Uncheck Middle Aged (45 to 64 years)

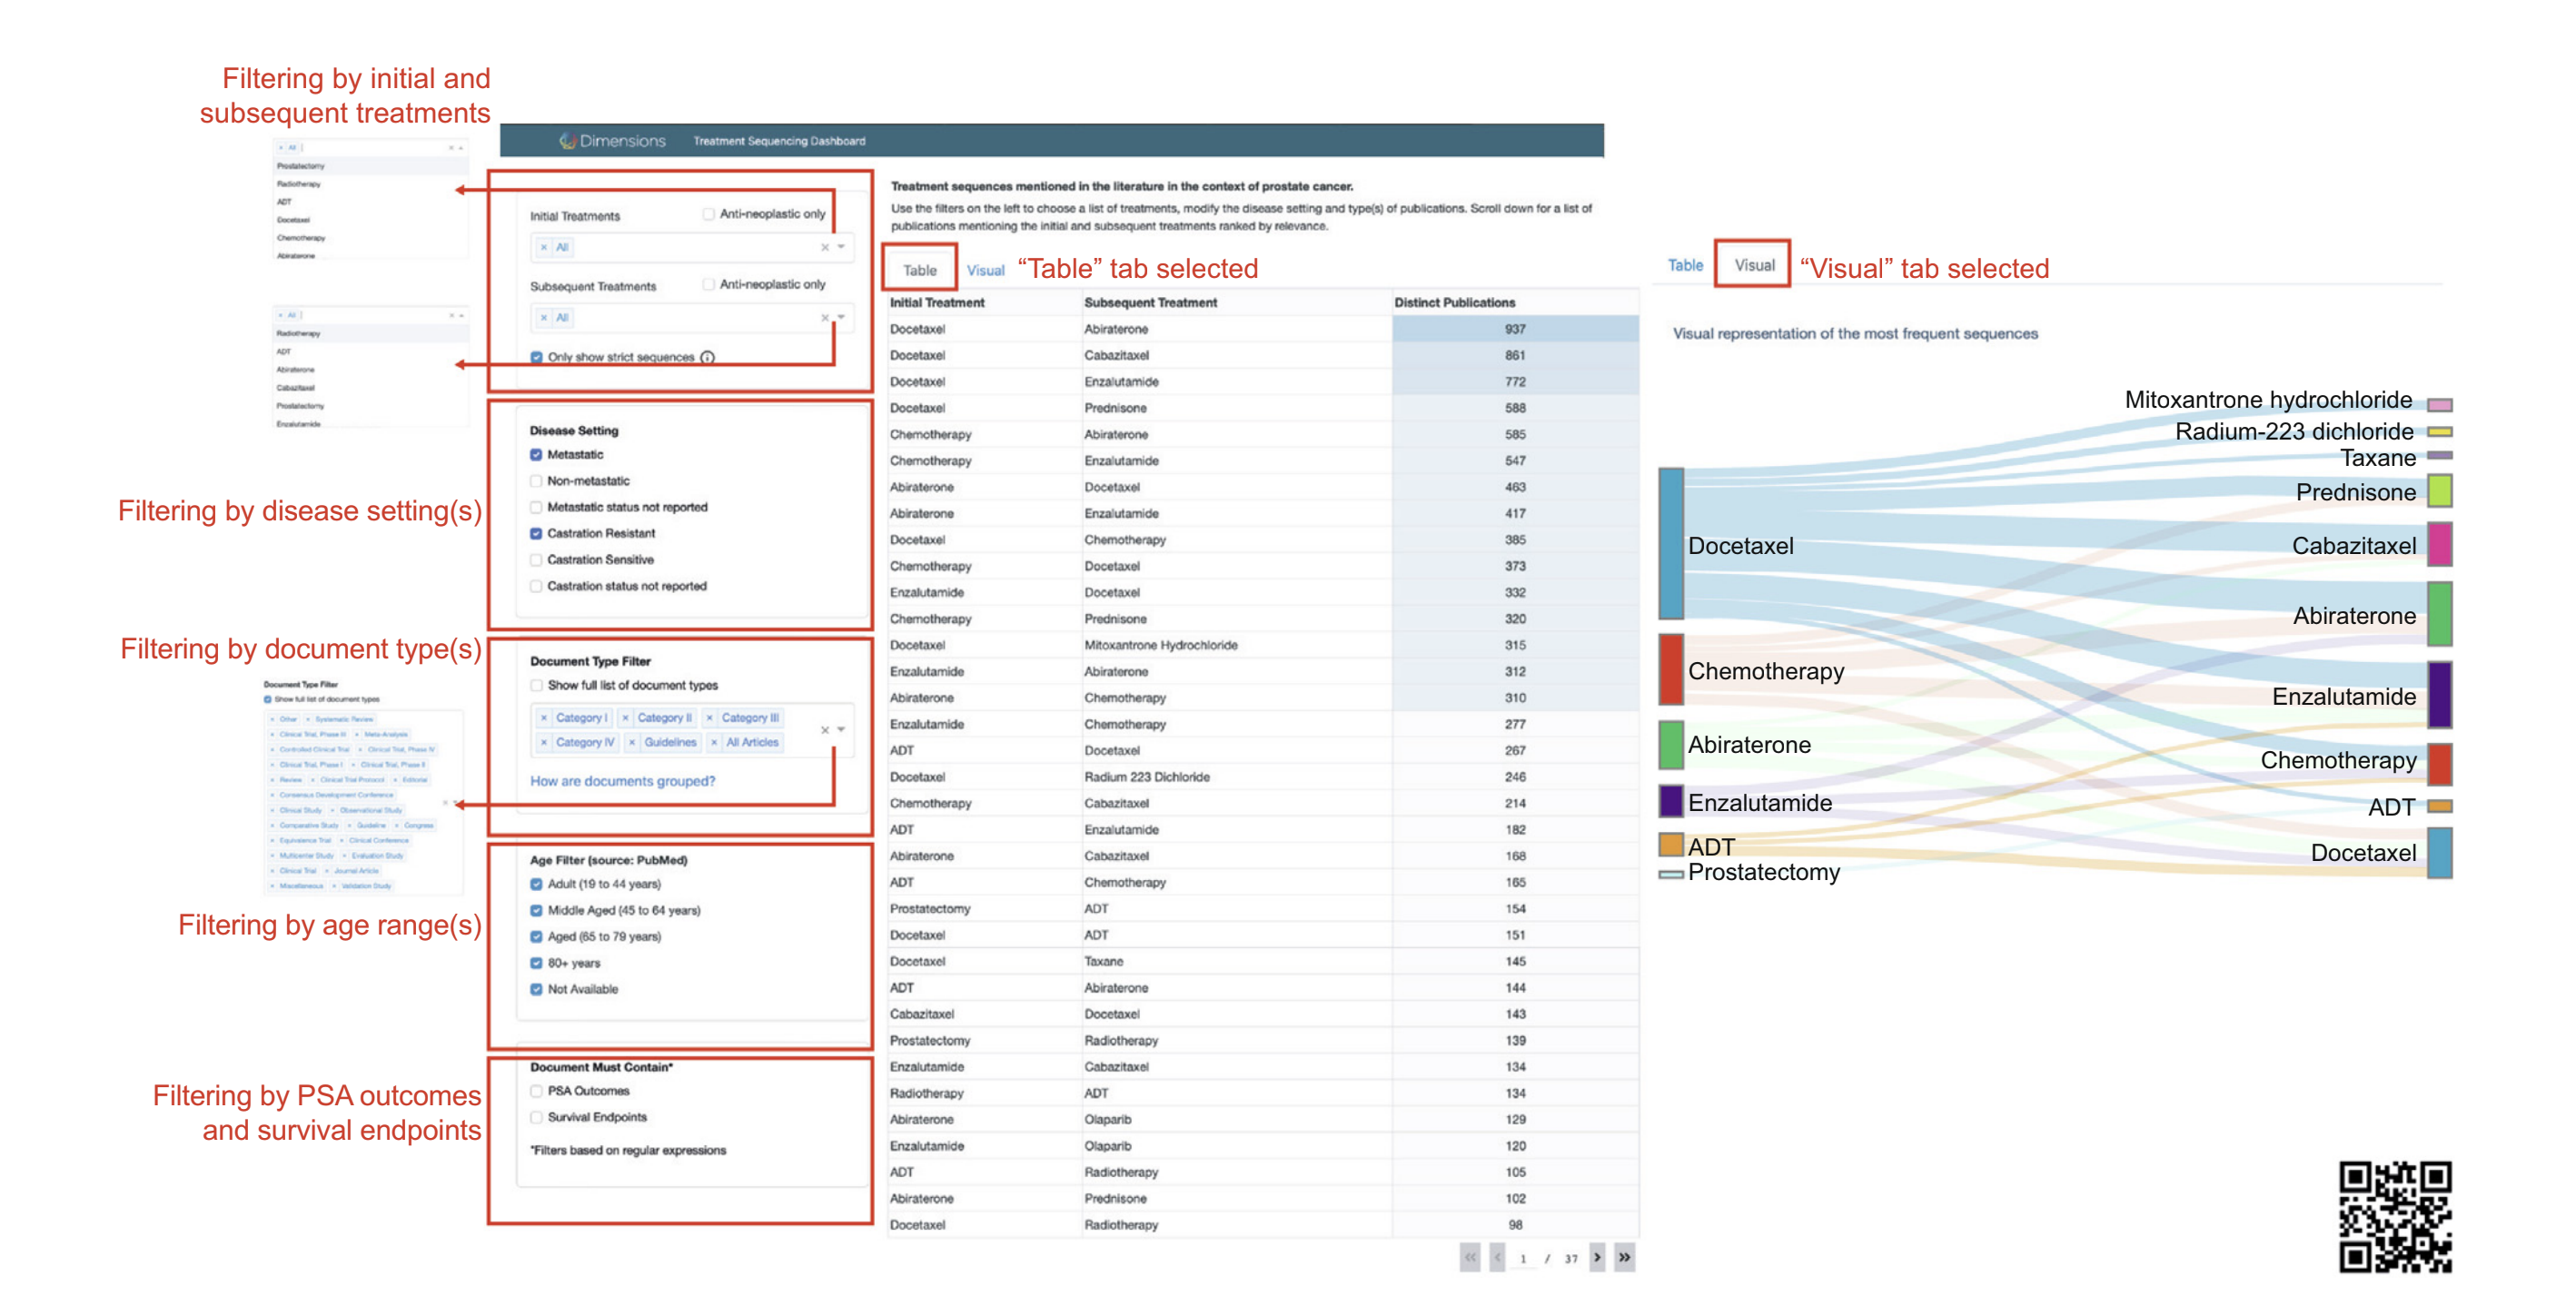[537, 911]
